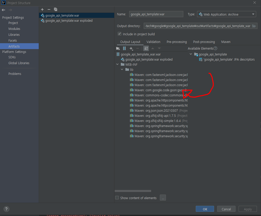Click the forward navigation arrow
The image size is (261, 216).
(10, 10)
